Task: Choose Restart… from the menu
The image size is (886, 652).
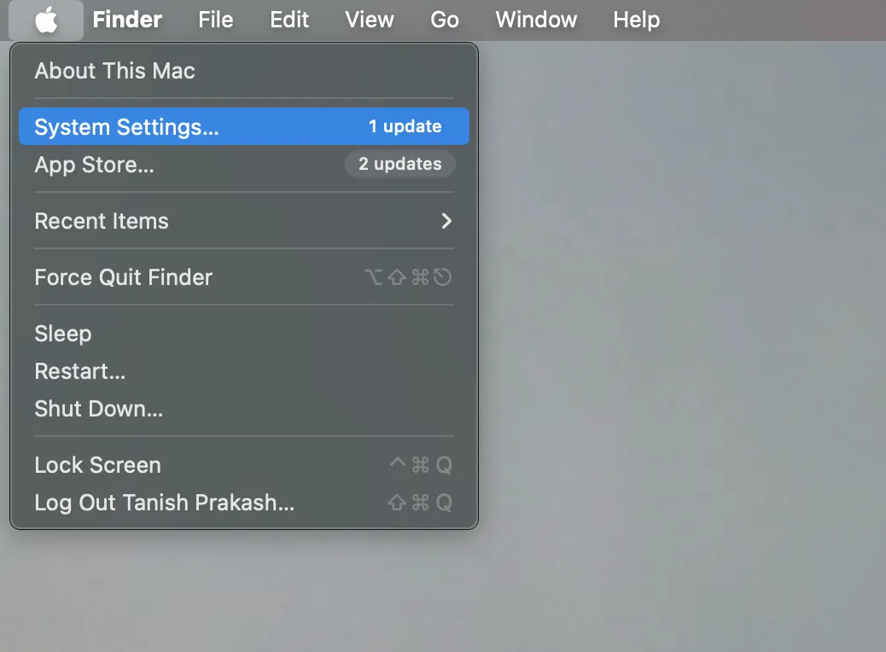Action: click(x=244, y=371)
